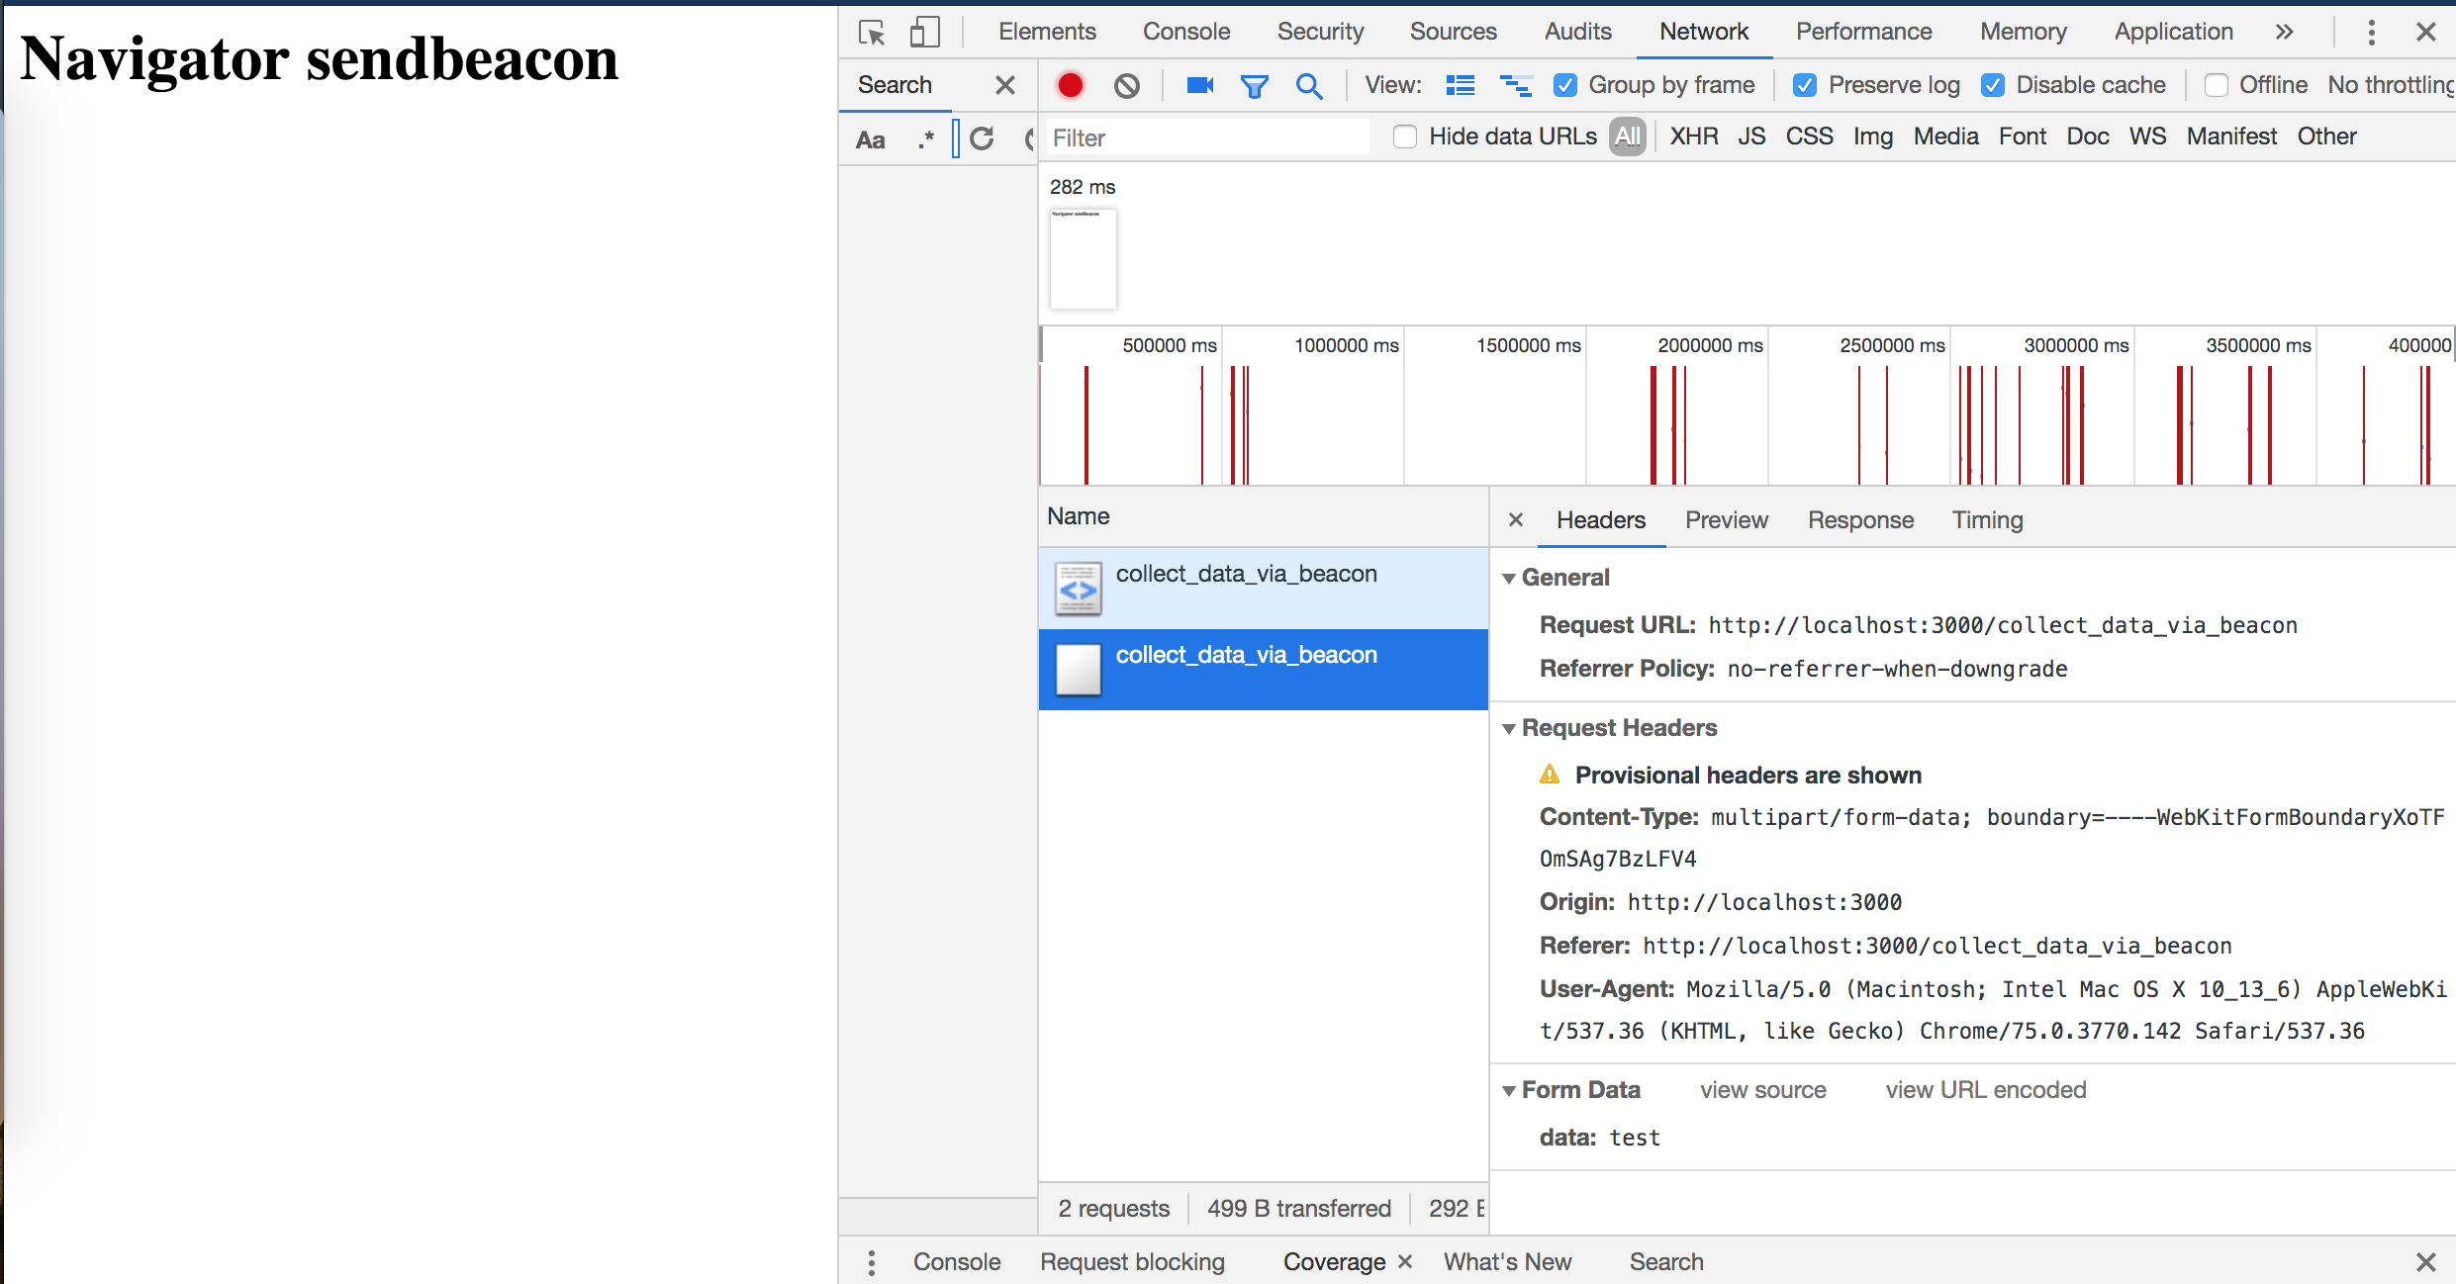Click the view URL encoded link
The width and height of the screenshot is (2456, 1284).
[x=1985, y=1090]
